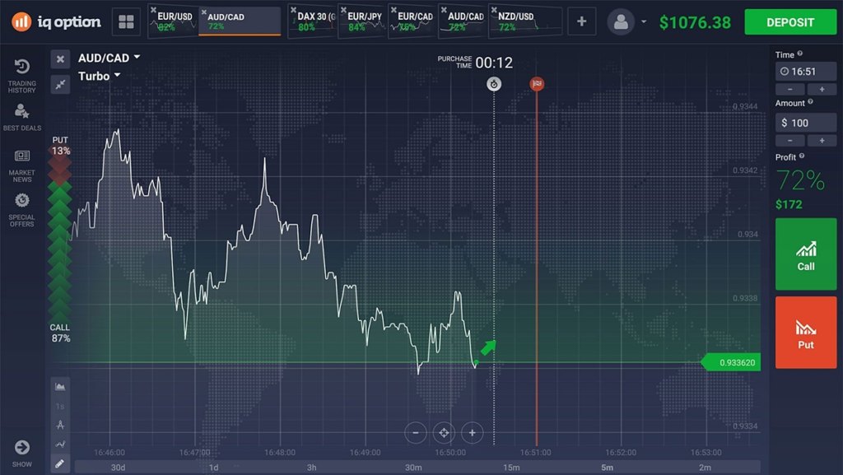Click the red Put button

tap(805, 333)
